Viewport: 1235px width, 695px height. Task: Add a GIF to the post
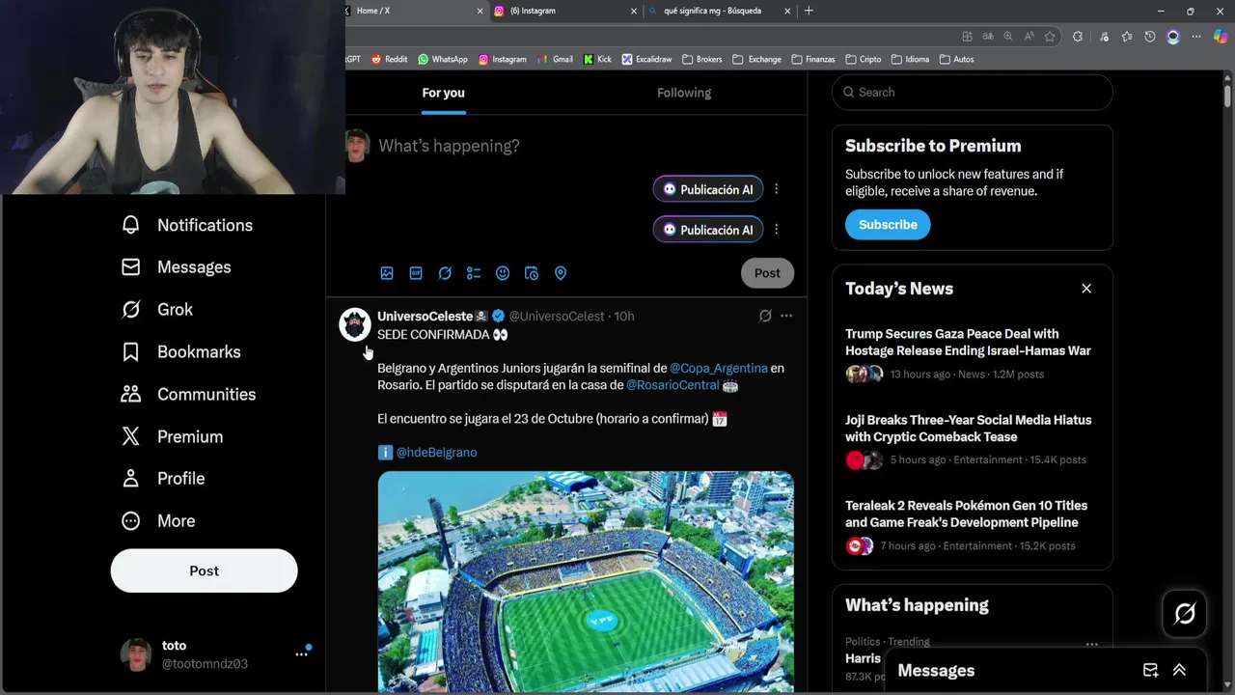(x=416, y=273)
